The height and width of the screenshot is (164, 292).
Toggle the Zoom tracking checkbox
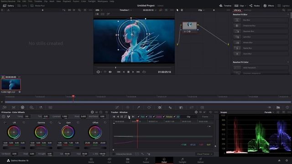pyautogui.click(x=154, y=117)
